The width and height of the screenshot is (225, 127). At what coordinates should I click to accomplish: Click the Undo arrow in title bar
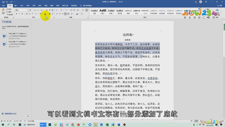coord(7,2)
